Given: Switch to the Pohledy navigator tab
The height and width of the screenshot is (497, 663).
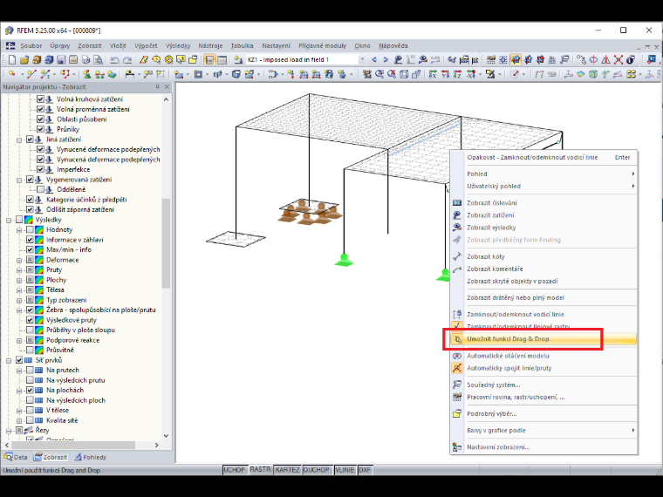Looking at the screenshot, I should tap(91, 457).
